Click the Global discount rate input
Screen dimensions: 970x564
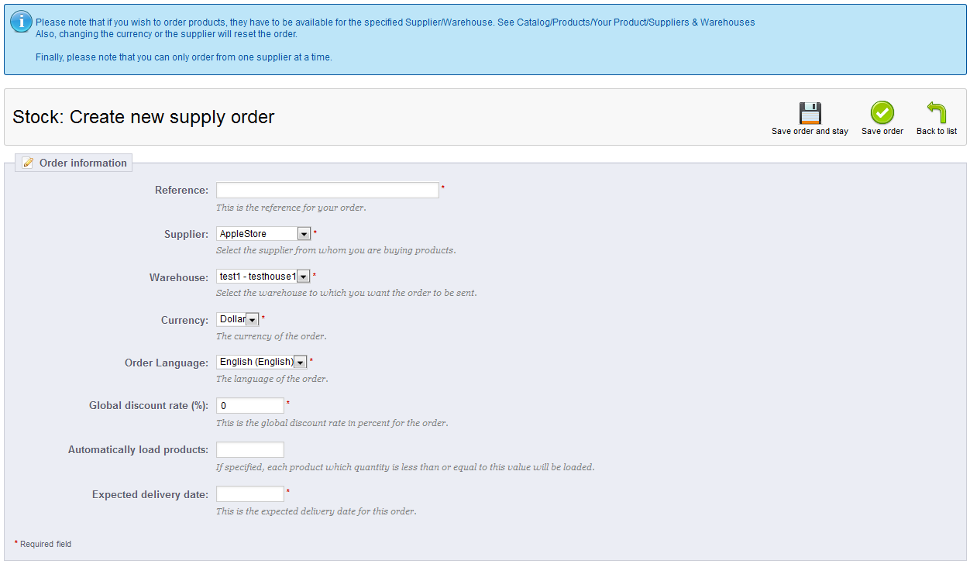249,406
